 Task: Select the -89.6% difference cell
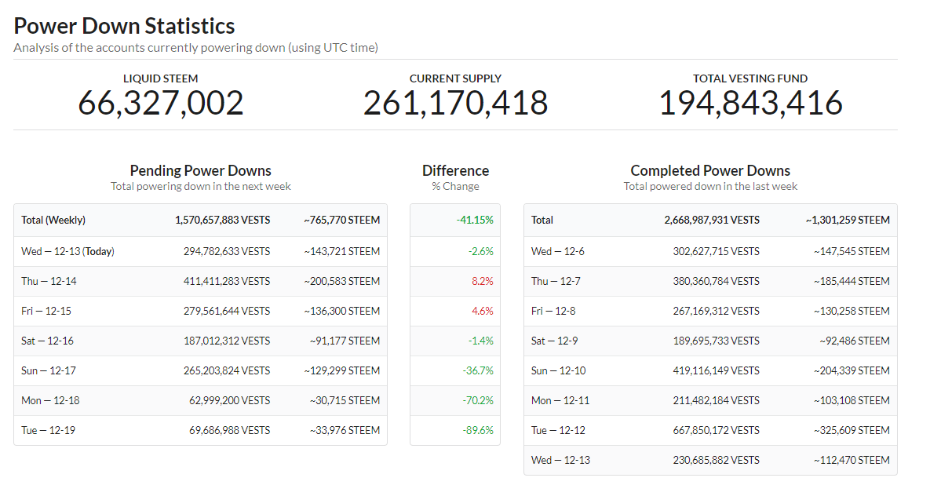pos(478,430)
